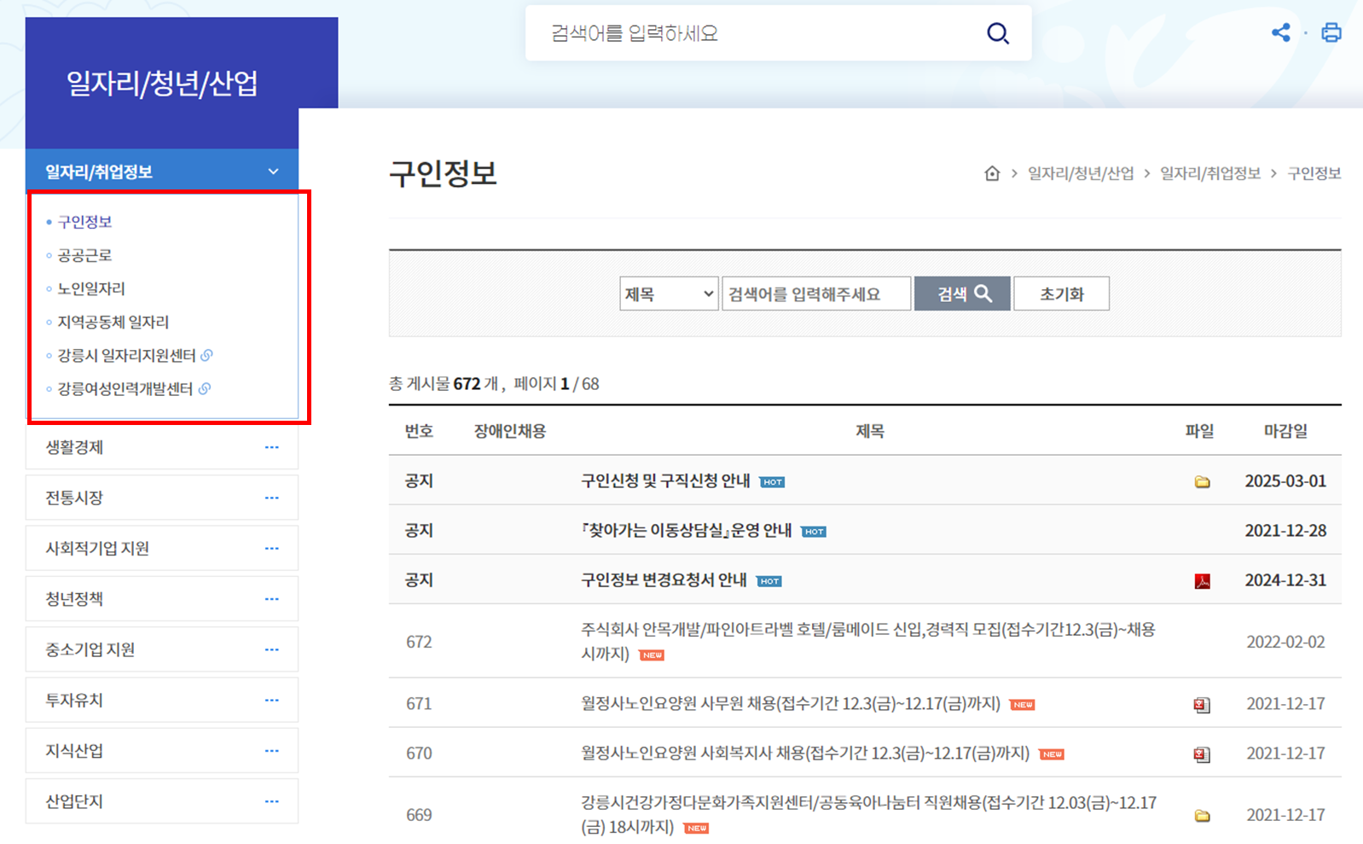Open folder attachment of 구인신청 및 구직신청 안내

pos(1202,482)
